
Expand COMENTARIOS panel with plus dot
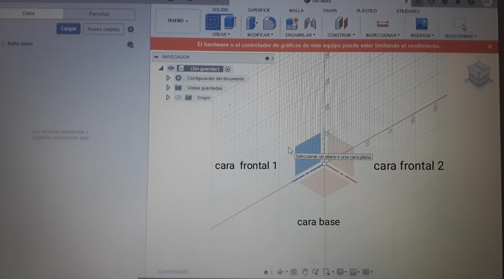coord(266,272)
